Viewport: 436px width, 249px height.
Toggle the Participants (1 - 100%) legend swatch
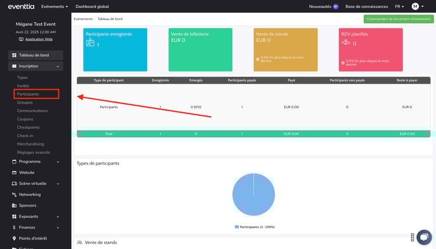coord(236,227)
